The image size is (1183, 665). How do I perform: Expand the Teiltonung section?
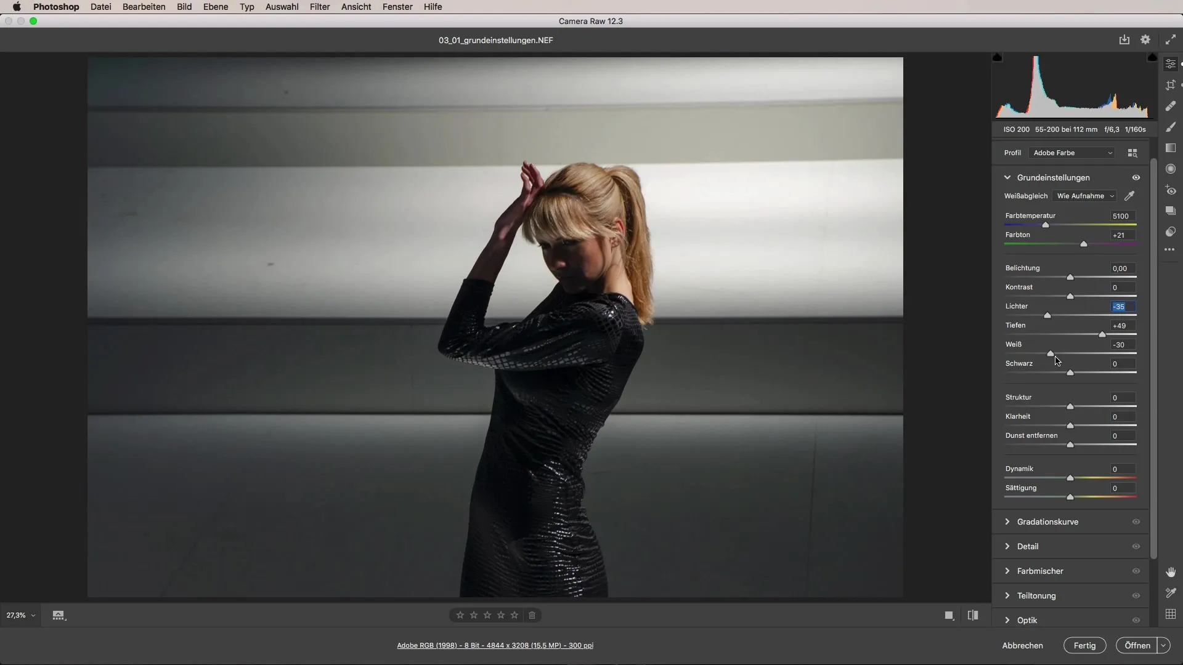[1007, 595]
